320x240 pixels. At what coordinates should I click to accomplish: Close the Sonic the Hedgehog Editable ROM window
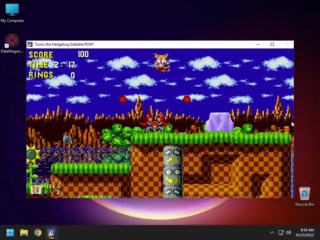(287, 44)
